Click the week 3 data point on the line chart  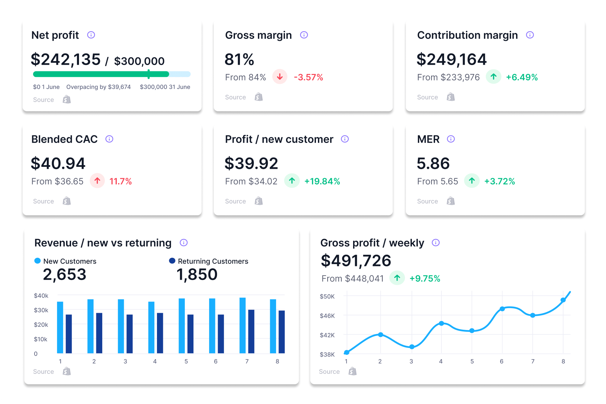412,347
